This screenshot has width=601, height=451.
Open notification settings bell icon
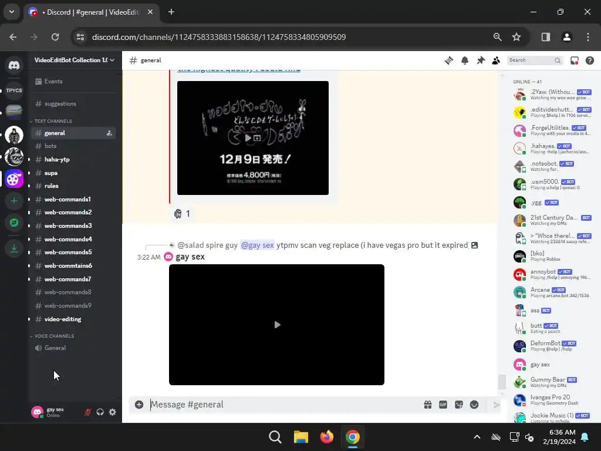tap(465, 60)
